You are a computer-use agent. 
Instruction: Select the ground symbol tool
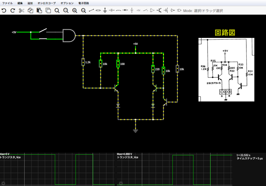point(105,10)
